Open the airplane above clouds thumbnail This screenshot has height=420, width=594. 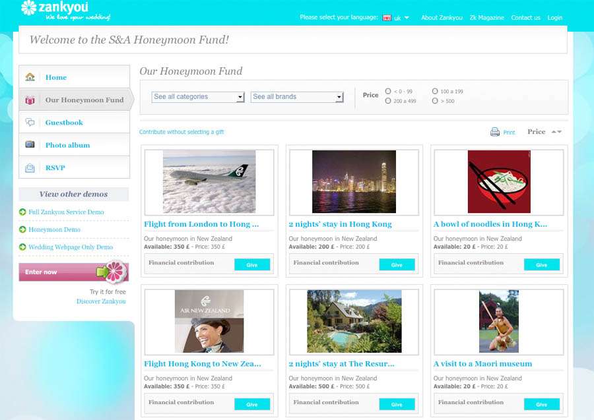coord(209,181)
